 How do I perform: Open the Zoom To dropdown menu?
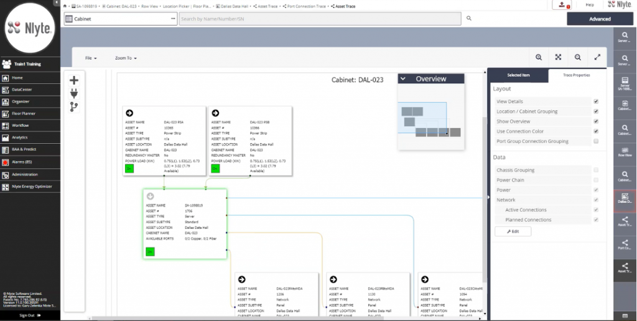pyautogui.click(x=126, y=58)
